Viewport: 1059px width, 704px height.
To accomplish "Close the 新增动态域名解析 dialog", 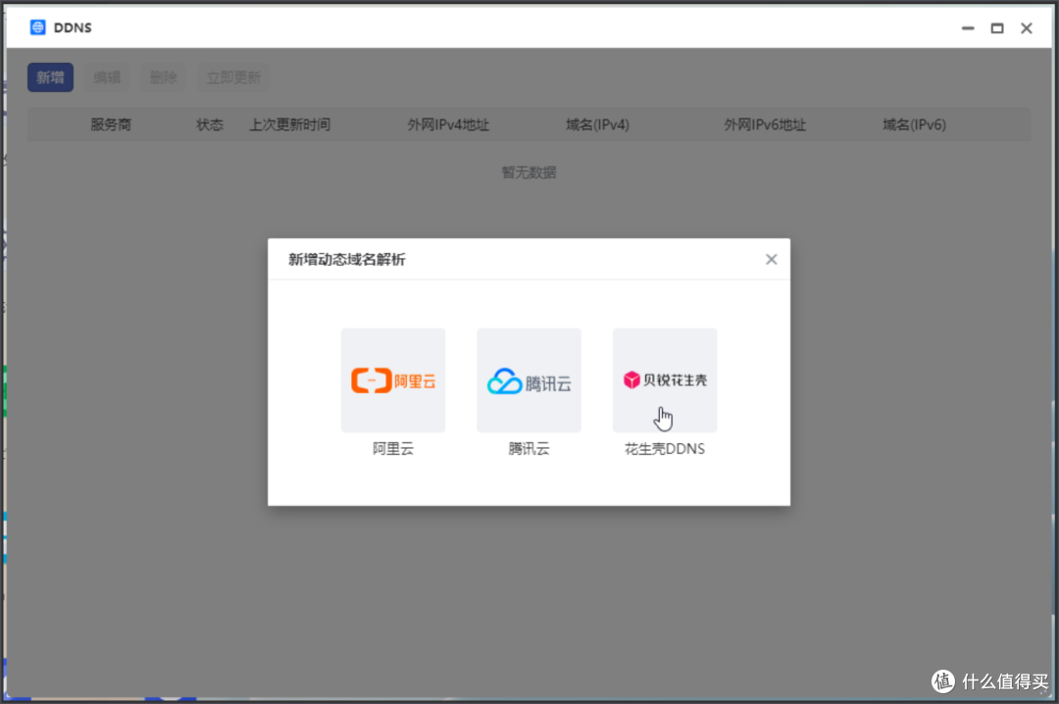I will coord(771,259).
